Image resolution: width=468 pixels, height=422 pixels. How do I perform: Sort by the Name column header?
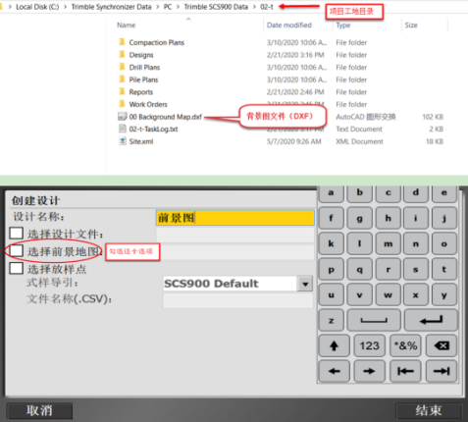(x=127, y=26)
